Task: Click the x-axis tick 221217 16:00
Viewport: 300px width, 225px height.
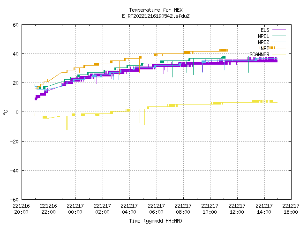Action: click(291, 209)
